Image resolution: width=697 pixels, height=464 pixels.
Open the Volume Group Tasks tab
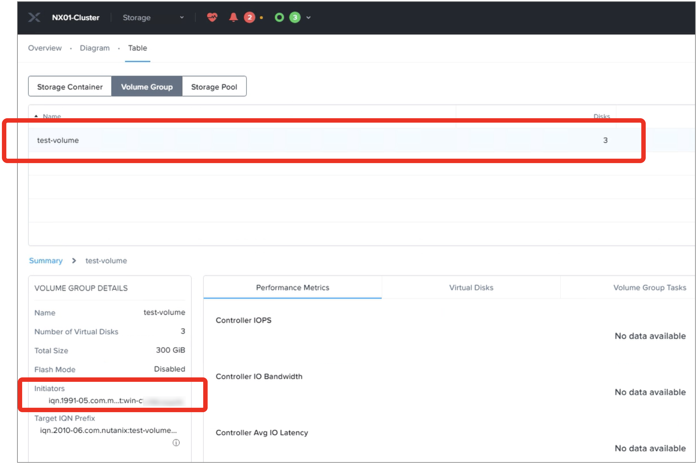pos(650,288)
